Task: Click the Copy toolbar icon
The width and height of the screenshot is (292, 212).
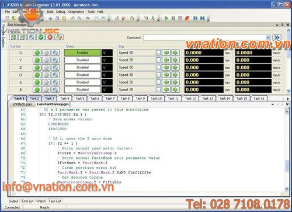Action: [57, 19]
